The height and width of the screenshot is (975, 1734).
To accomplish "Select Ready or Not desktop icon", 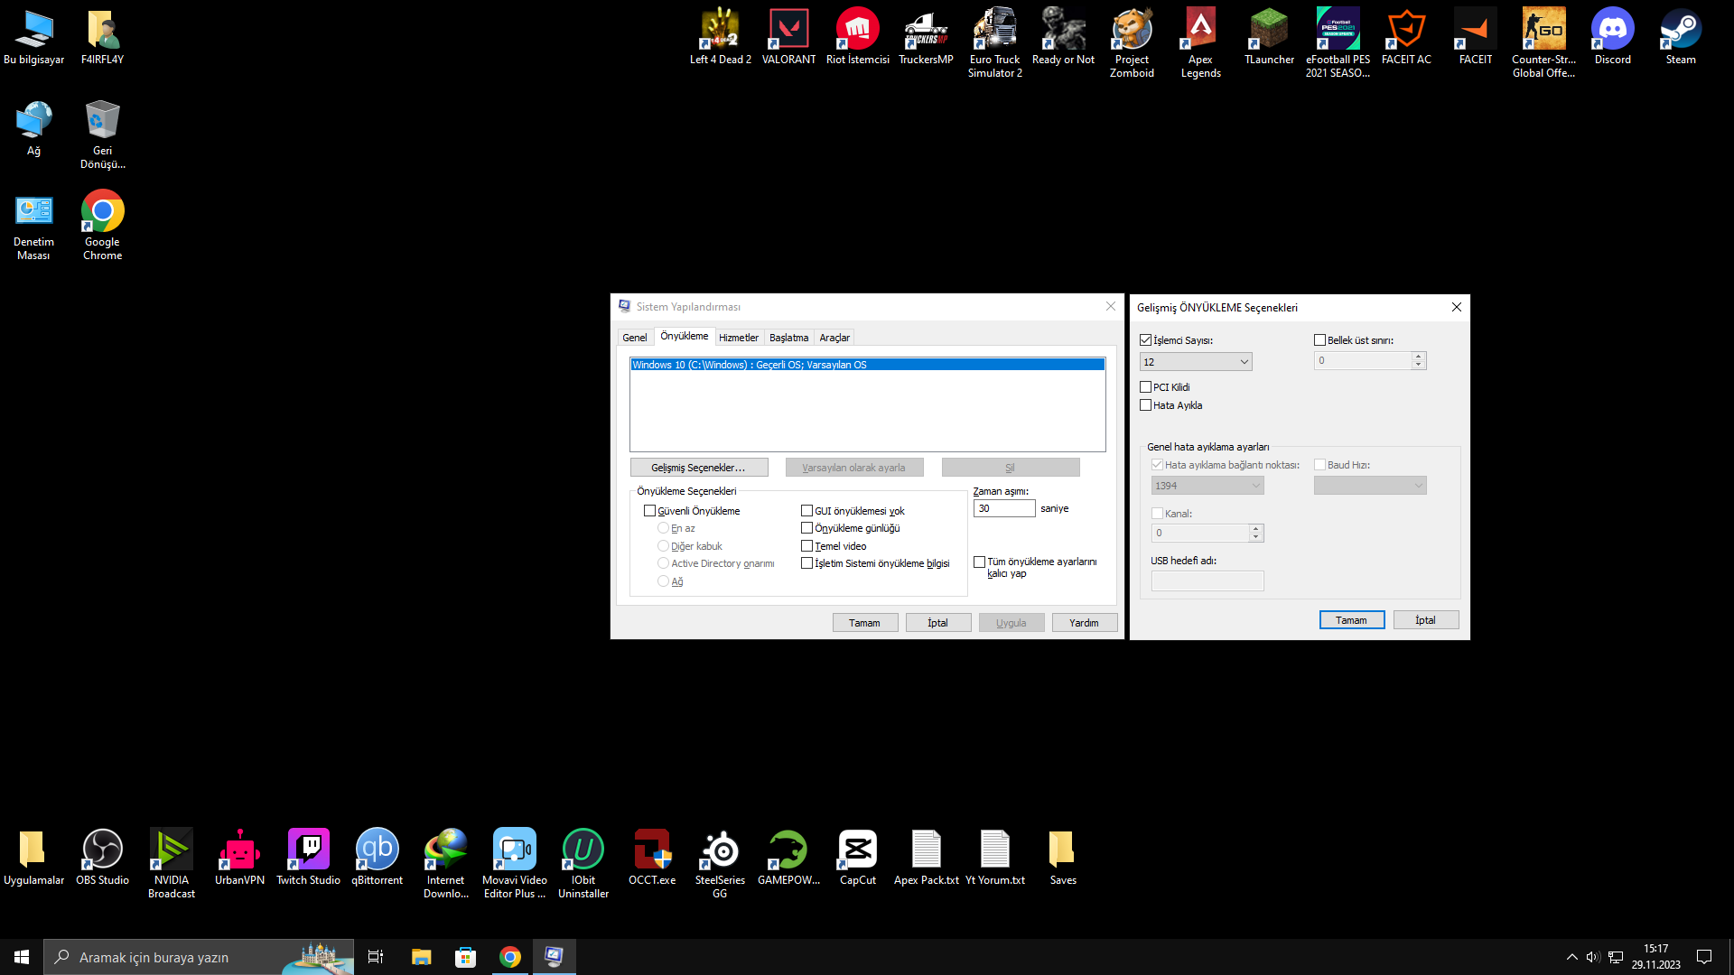I will [1063, 36].
